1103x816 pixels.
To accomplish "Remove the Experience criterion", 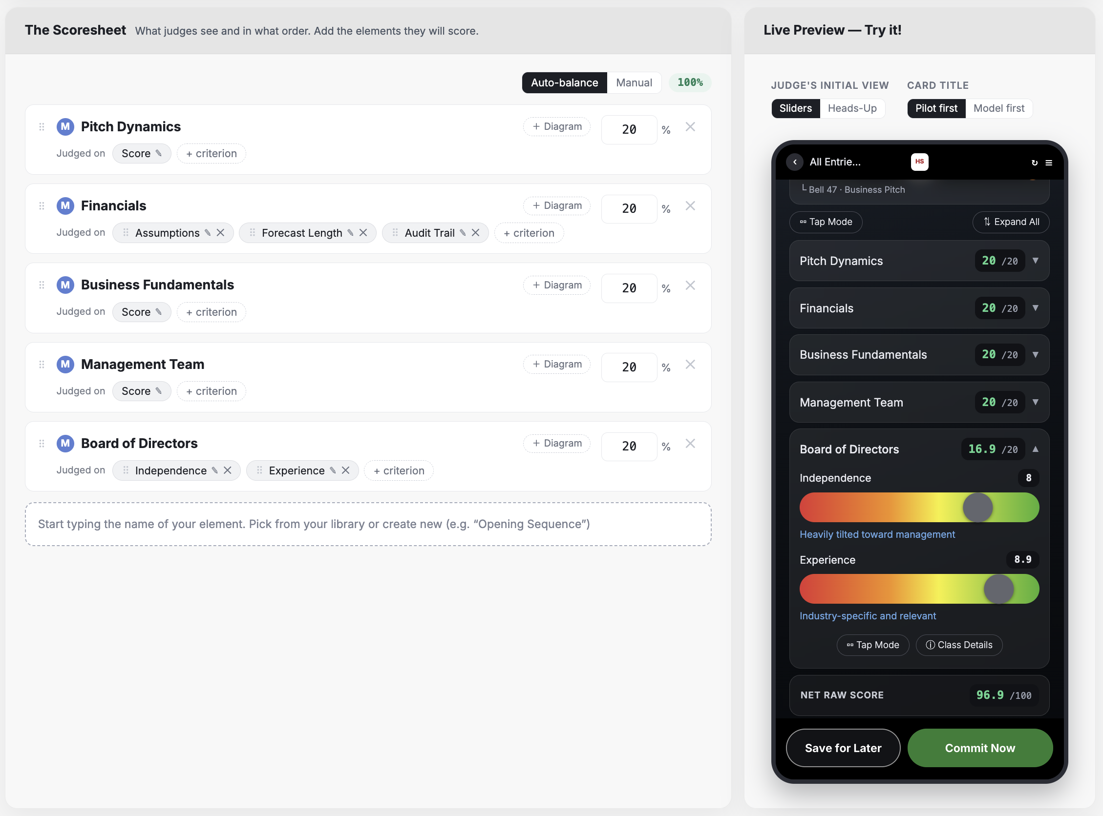I will 345,470.
